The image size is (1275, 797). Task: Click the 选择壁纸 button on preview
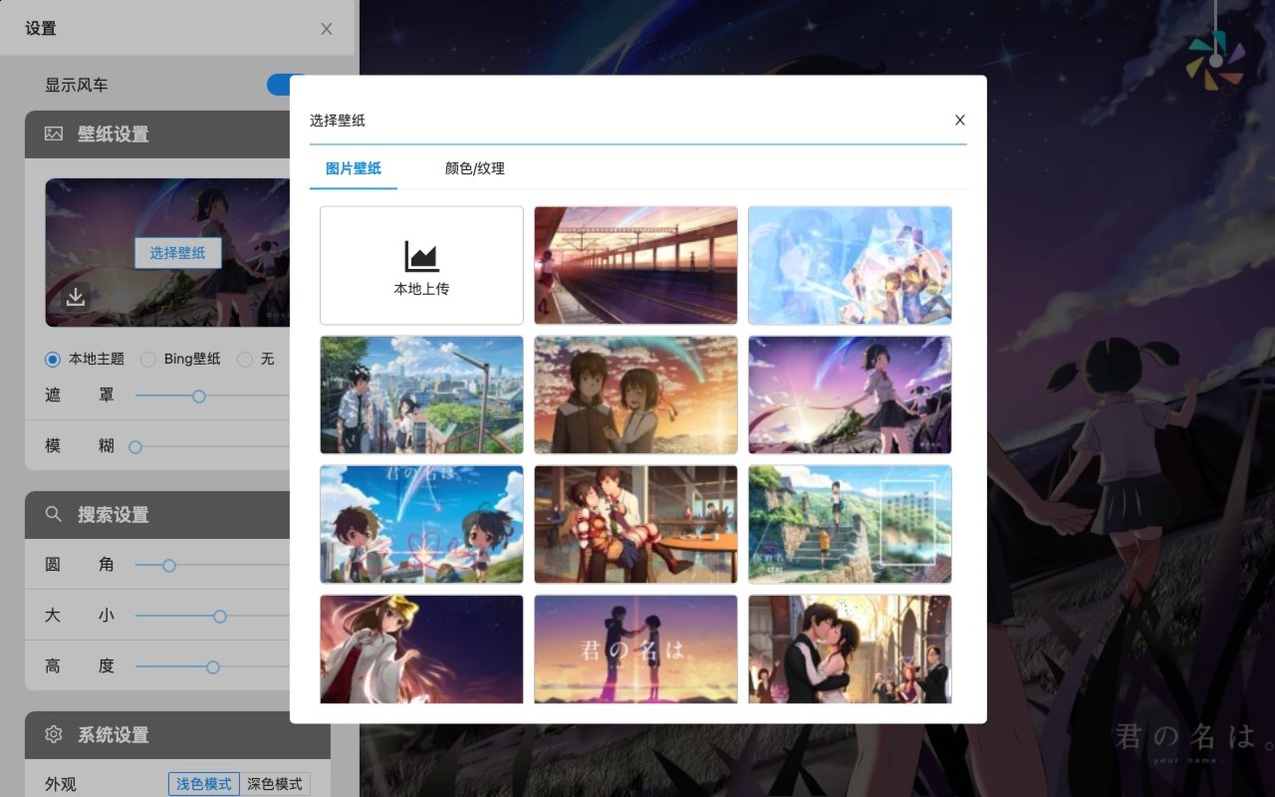(178, 253)
